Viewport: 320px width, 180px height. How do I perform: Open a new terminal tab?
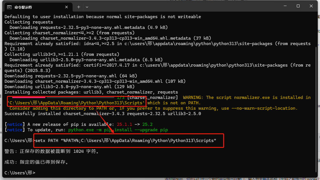tap(79, 7)
